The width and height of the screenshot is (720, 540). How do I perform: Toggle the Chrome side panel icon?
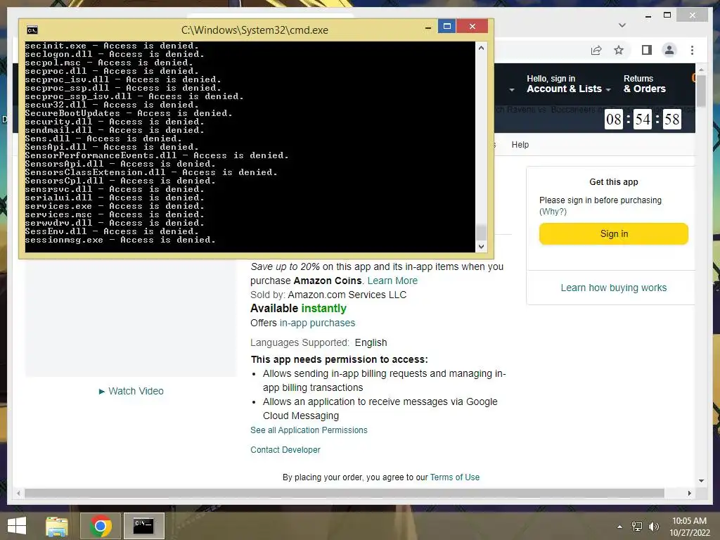647,50
